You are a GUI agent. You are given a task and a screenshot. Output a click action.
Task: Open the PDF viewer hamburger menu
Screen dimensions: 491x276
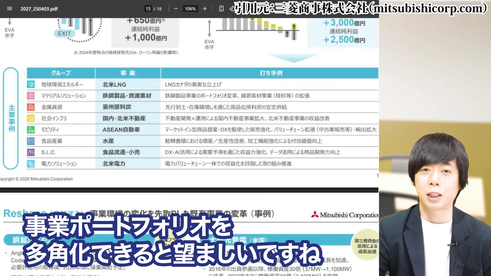[x=9, y=9]
